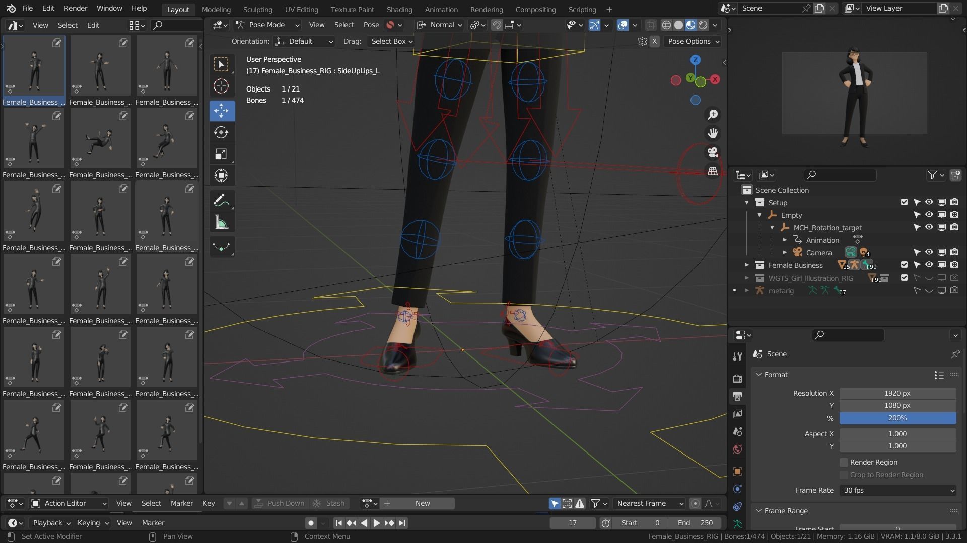Switch perspective/orthographic grid icon
Viewport: 967px width, 543px height.
tap(712, 171)
